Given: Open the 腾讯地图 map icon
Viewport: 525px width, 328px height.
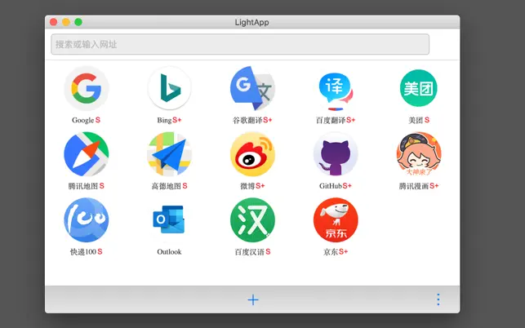Looking at the screenshot, I should (x=87, y=154).
